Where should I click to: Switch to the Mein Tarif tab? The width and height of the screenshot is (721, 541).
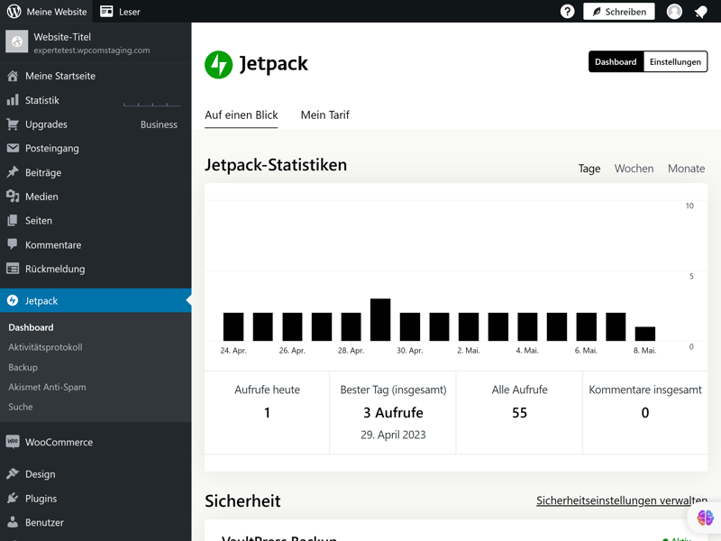coord(324,115)
